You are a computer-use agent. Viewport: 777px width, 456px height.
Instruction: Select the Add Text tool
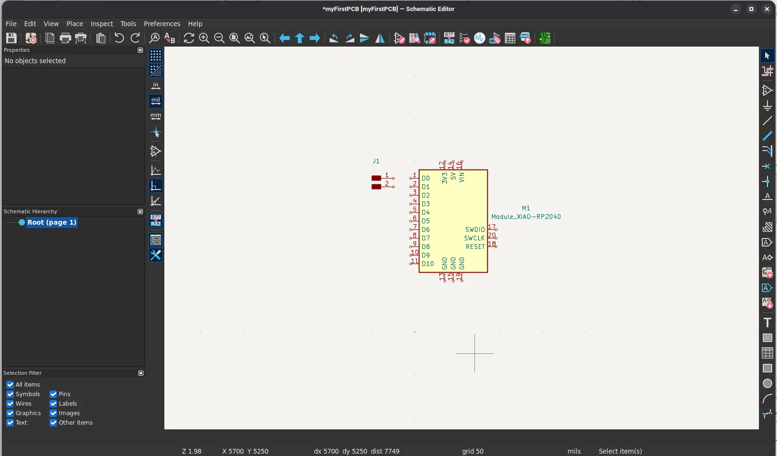[768, 323]
